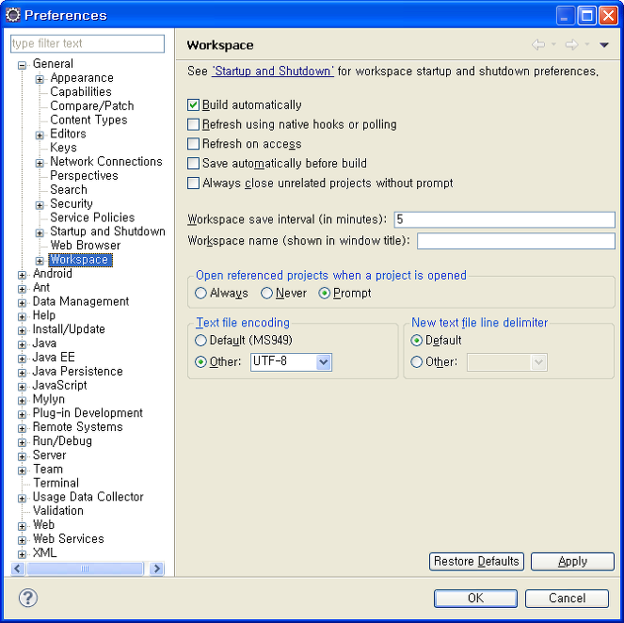The image size is (624, 623).
Task: Select Always for open referenced projects
Action: [201, 294]
